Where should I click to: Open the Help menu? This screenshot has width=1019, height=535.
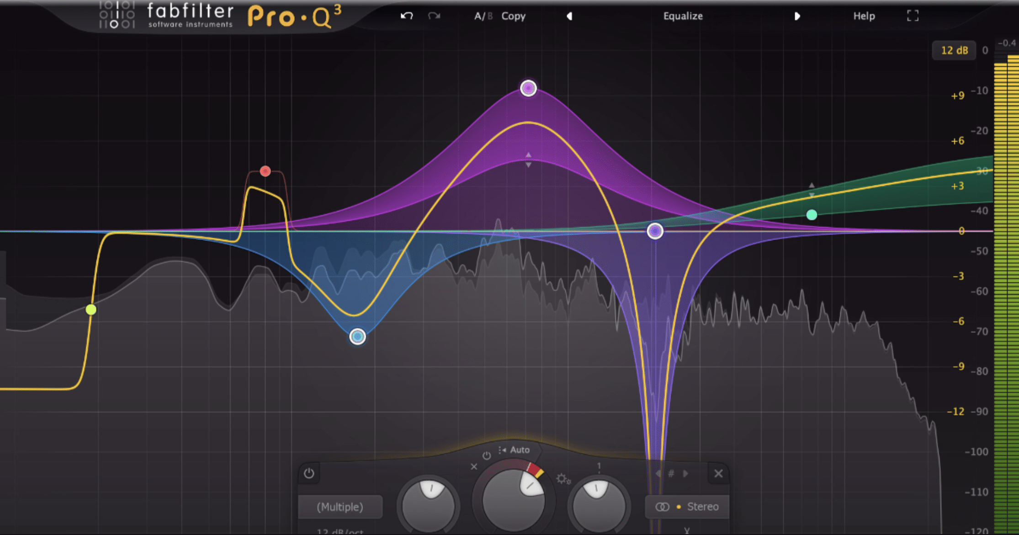pyautogui.click(x=864, y=16)
